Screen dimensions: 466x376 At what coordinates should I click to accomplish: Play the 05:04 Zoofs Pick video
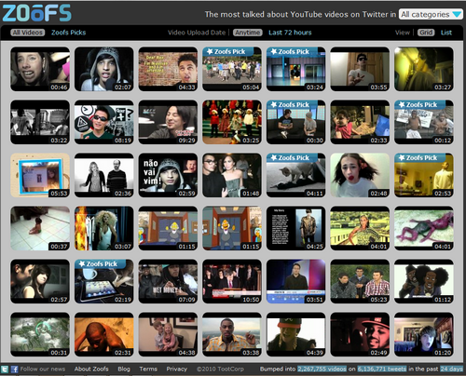point(232,69)
